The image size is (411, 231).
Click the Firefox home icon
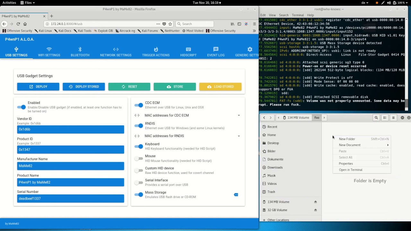25,24
